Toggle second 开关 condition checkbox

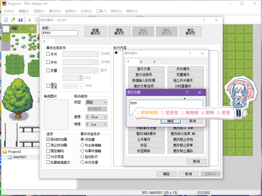(48, 62)
